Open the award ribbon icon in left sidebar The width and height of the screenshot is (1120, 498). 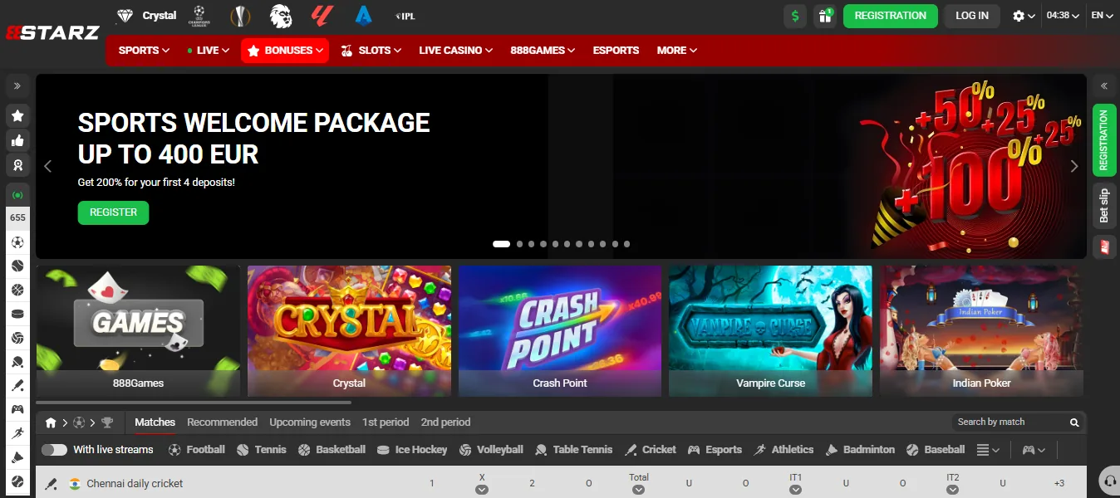pos(17,164)
